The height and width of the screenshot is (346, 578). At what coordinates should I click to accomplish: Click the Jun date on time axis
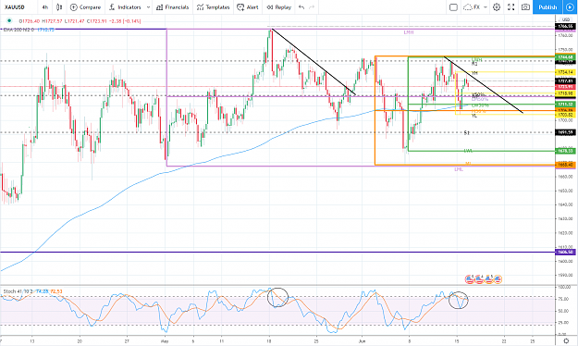(362, 341)
